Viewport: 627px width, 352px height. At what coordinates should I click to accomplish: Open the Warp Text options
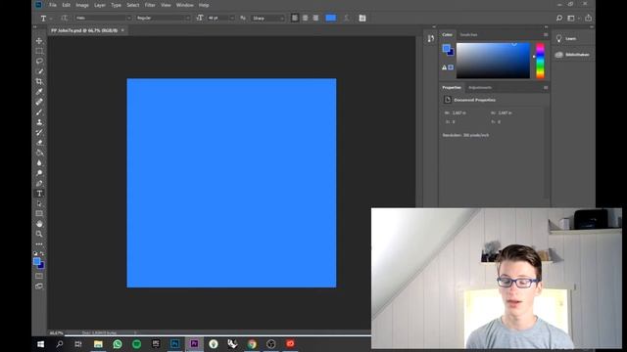(x=347, y=18)
